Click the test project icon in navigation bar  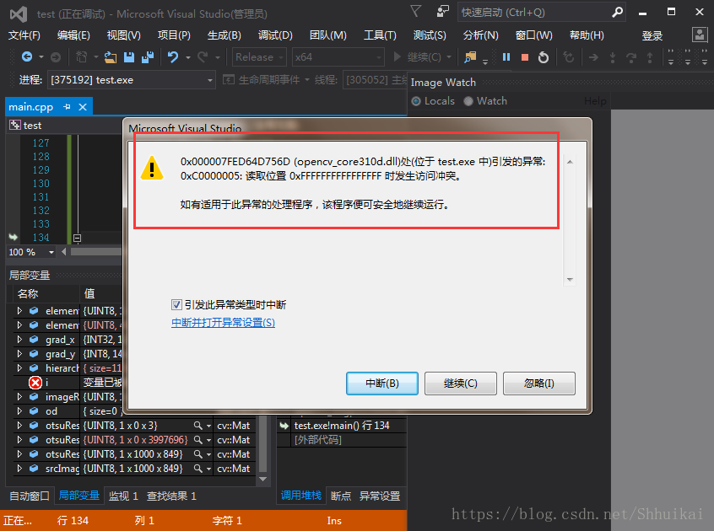(x=15, y=125)
